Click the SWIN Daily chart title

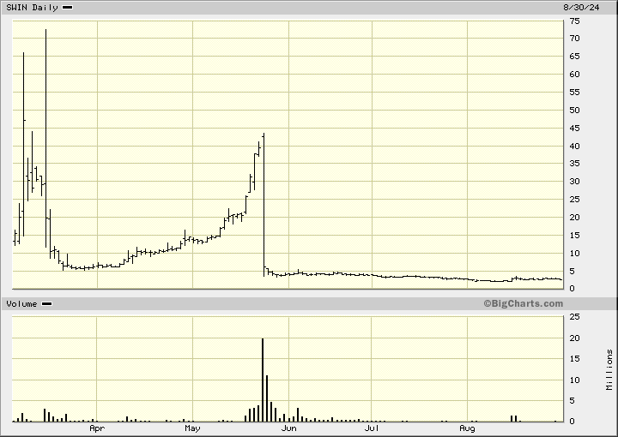pos(32,7)
